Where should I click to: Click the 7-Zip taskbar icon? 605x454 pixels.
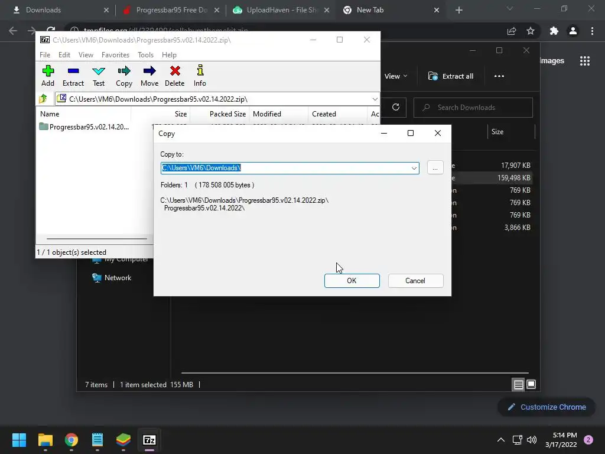click(x=149, y=440)
